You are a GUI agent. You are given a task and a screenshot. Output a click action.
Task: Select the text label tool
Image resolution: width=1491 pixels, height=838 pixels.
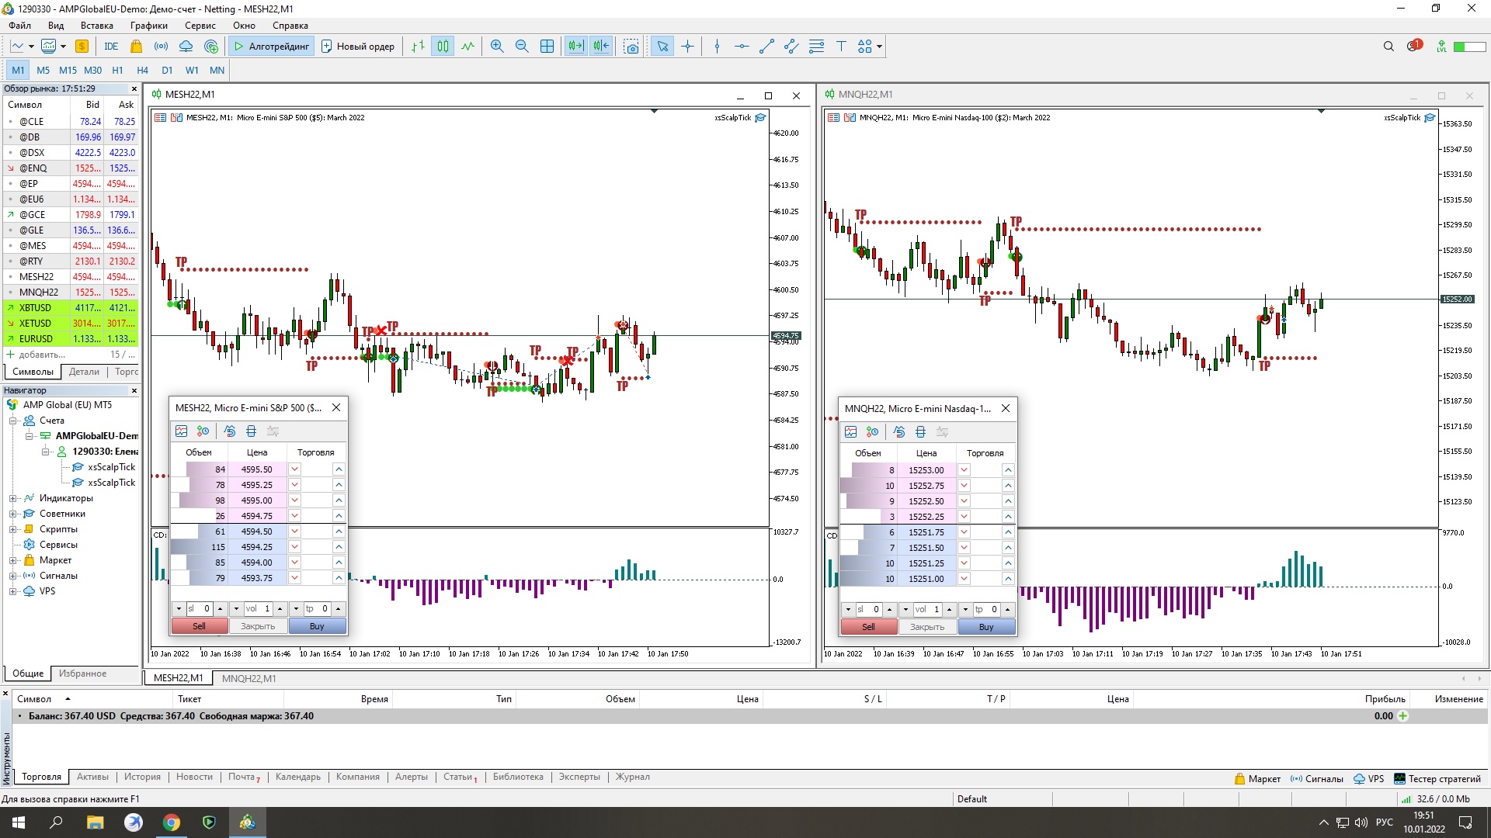[x=841, y=47]
